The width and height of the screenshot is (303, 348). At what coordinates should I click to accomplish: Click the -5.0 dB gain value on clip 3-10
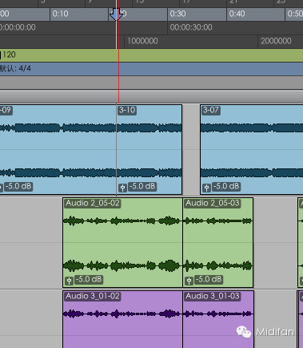click(x=142, y=186)
